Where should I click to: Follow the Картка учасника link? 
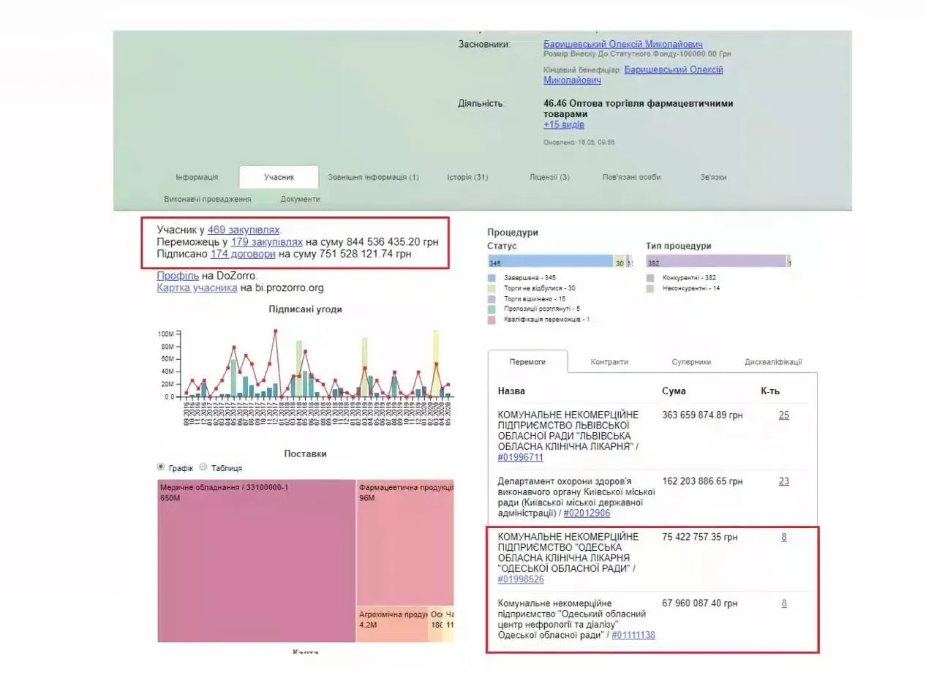(x=197, y=288)
